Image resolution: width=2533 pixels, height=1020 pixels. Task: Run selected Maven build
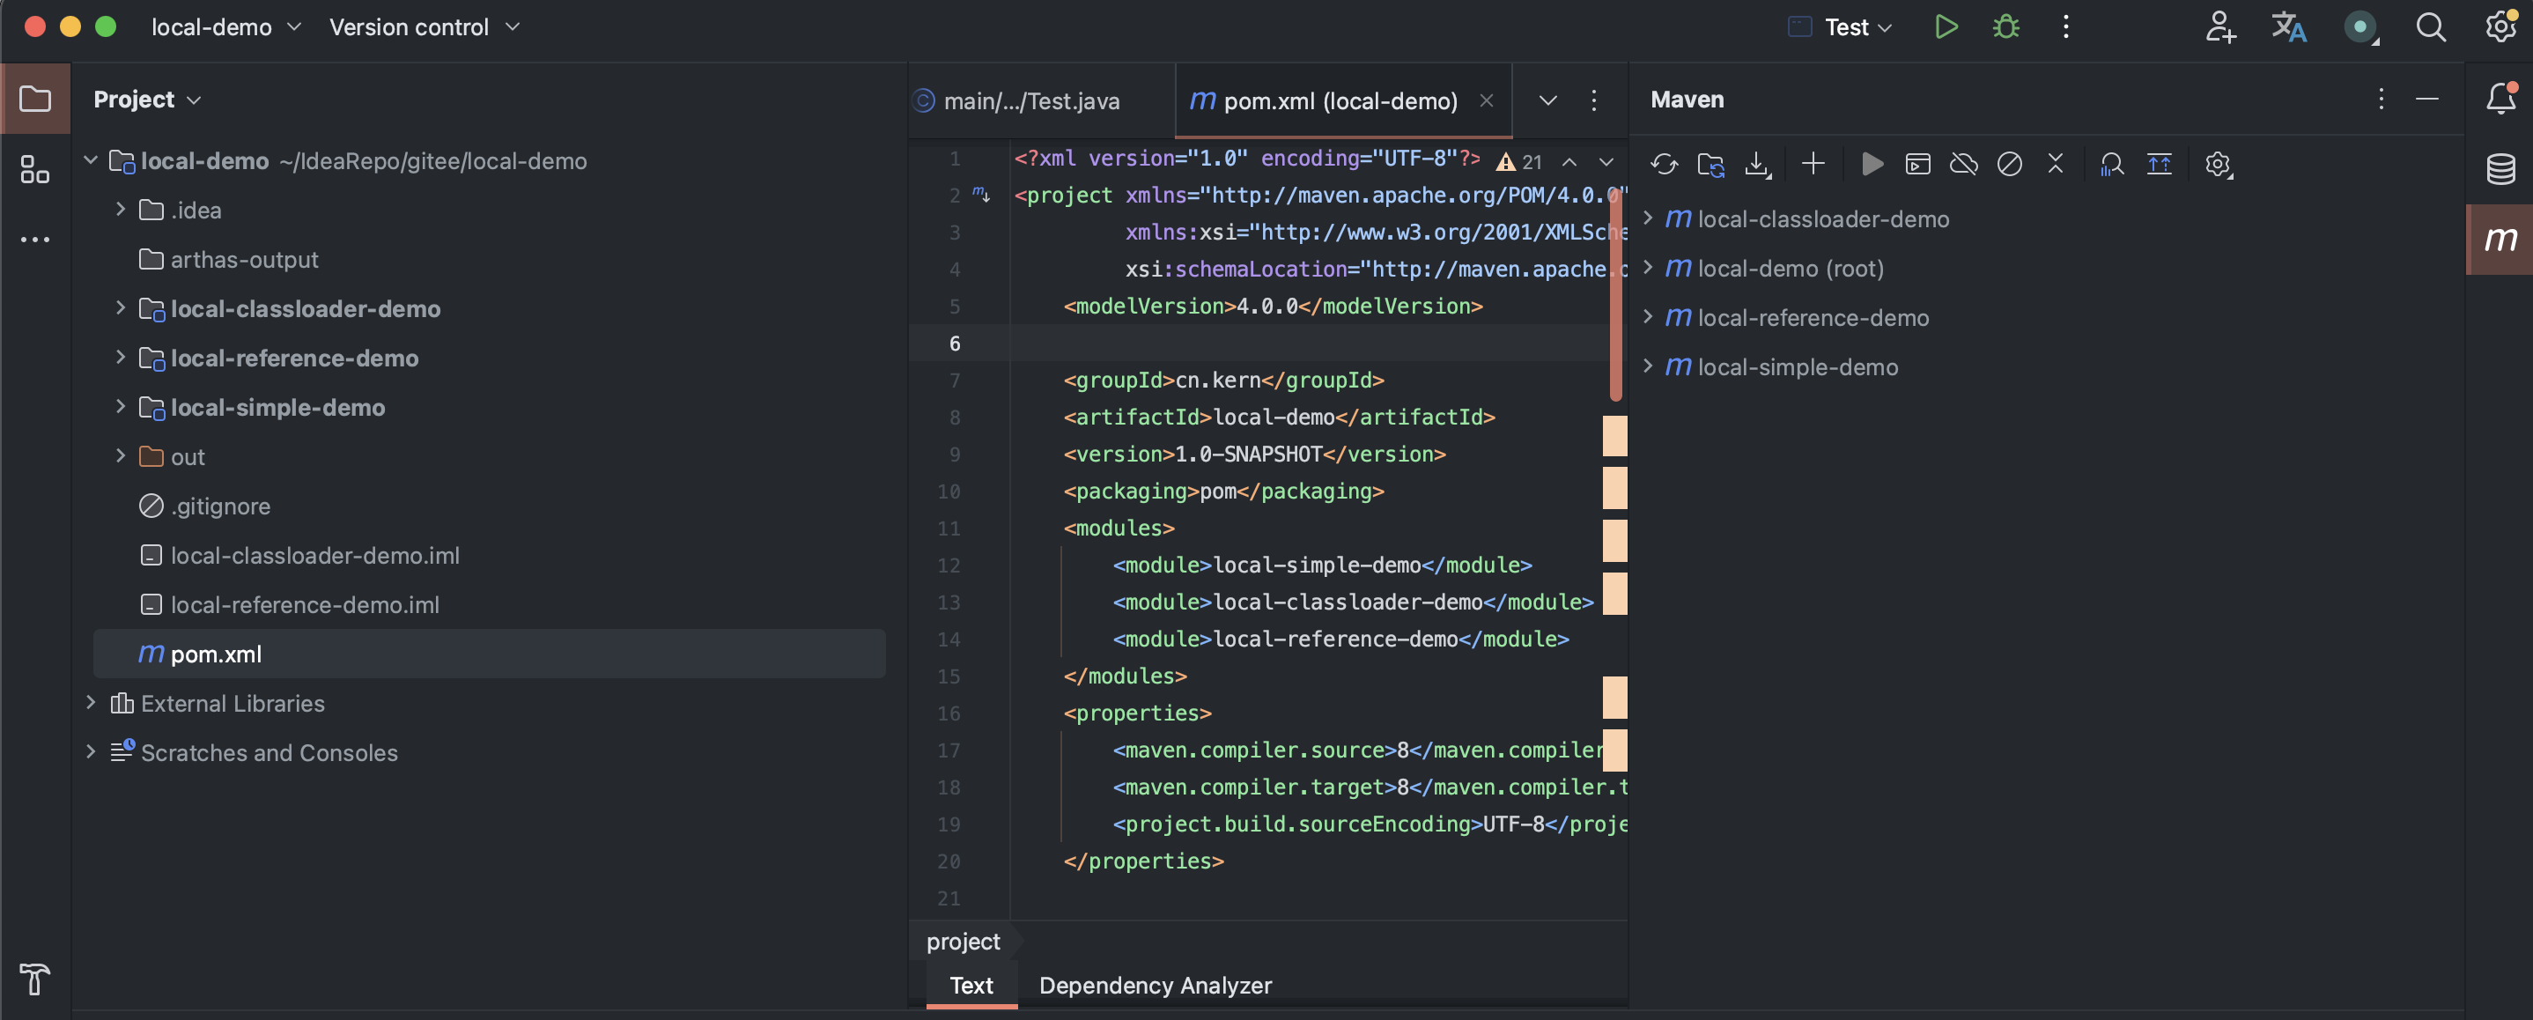pos(1872,164)
